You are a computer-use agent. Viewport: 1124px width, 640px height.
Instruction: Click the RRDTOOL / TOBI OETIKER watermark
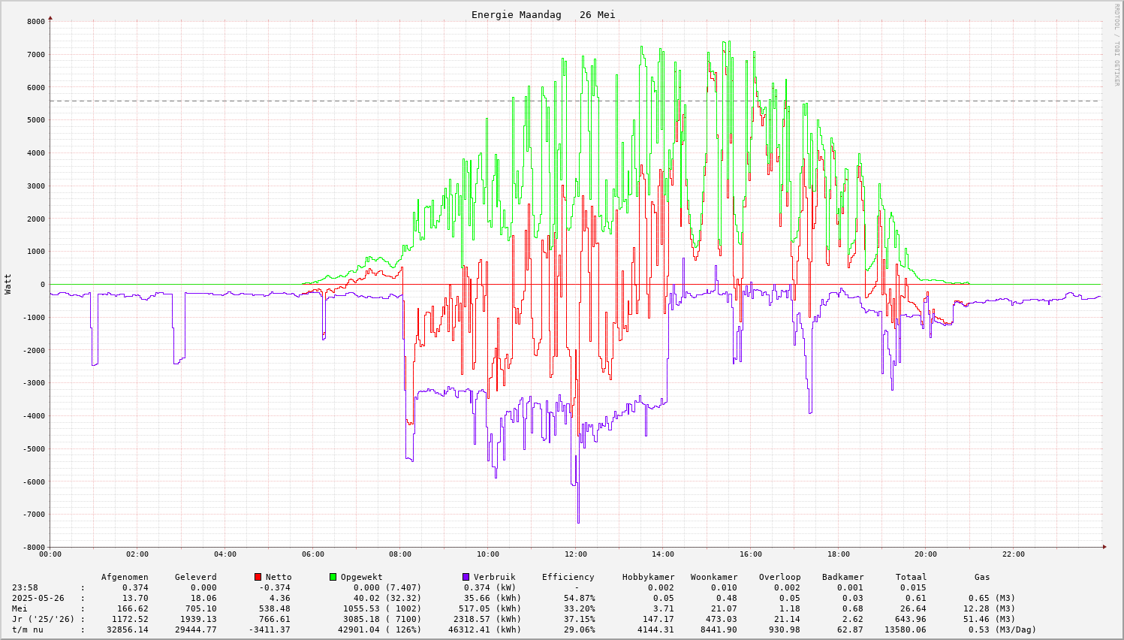pyautogui.click(x=1116, y=45)
